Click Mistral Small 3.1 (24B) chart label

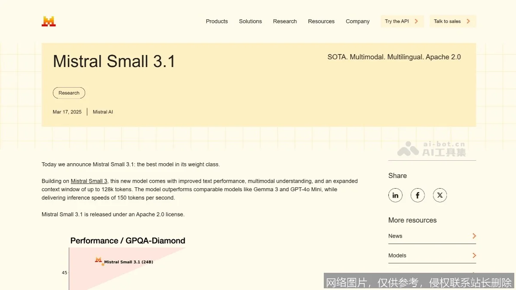coord(129,262)
